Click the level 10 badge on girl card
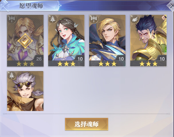The height and width of the screenshot is (137, 174). click(80, 59)
